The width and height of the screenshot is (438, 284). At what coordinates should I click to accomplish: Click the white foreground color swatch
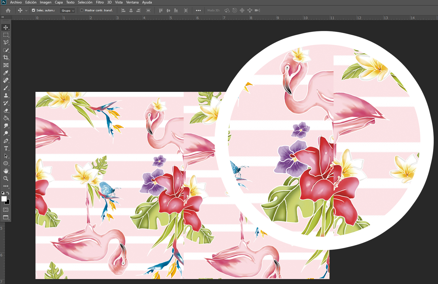pos(4,199)
